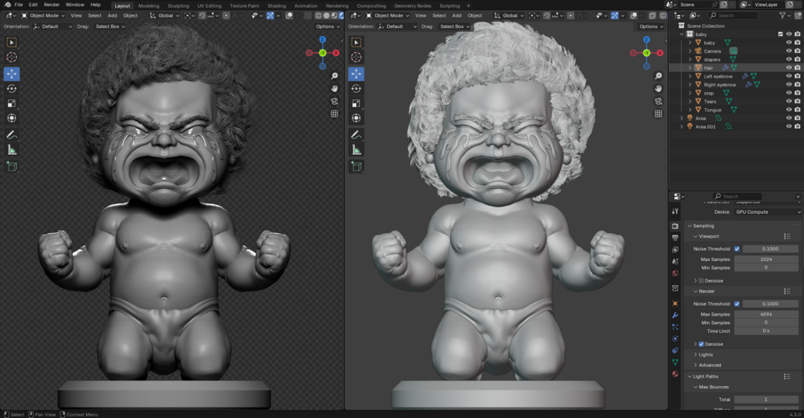Toggle Render Noise Threshold checkbox
The width and height of the screenshot is (804, 418).
tap(737, 303)
